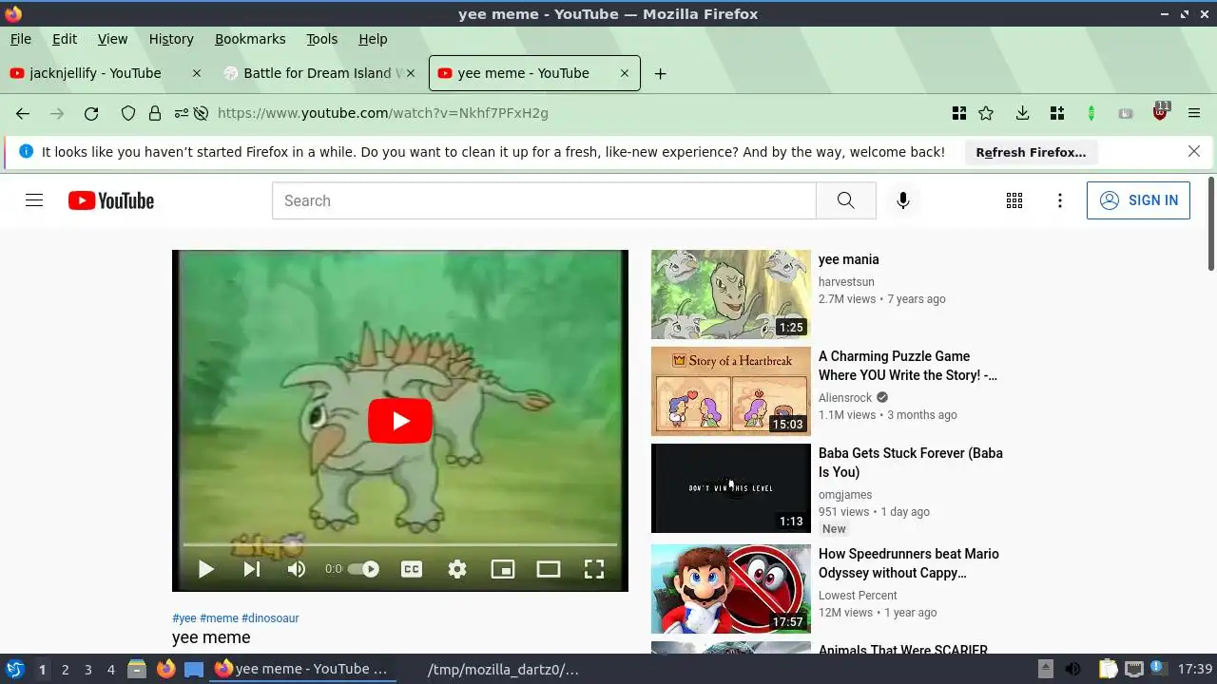The image size is (1217, 684).
Task: Open the Firefox File menu
Action: pos(20,39)
